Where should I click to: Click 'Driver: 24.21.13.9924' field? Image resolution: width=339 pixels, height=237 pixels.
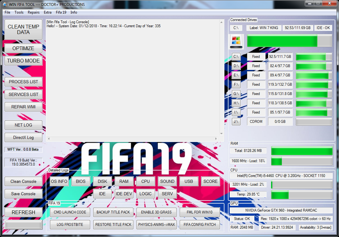pyautogui.click(x=277, y=227)
